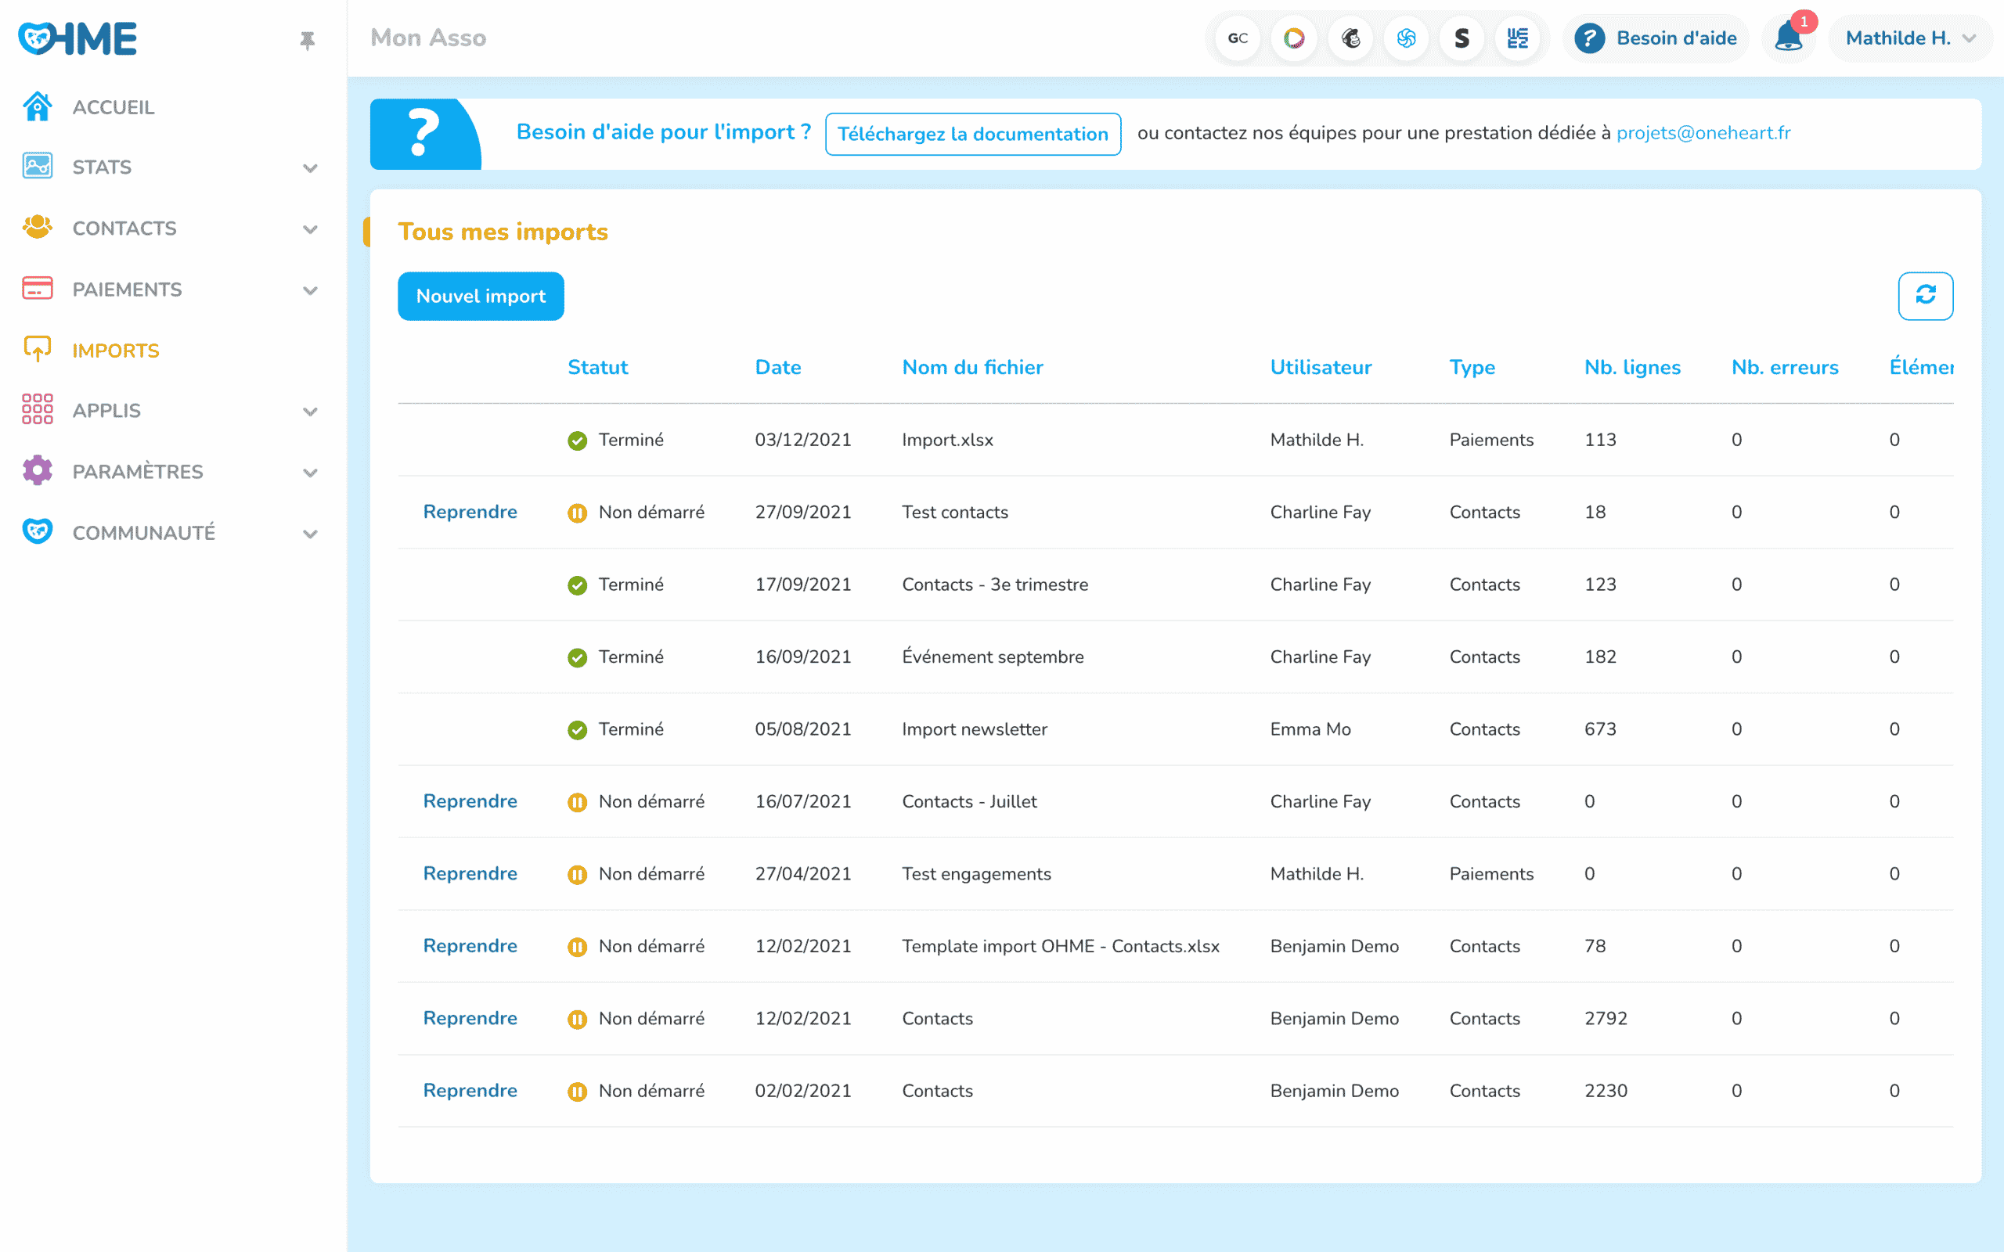Image resolution: width=2004 pixels, height=1252 pixels.
Task: Go to ACCUEIL page
Action: [114, 107]
